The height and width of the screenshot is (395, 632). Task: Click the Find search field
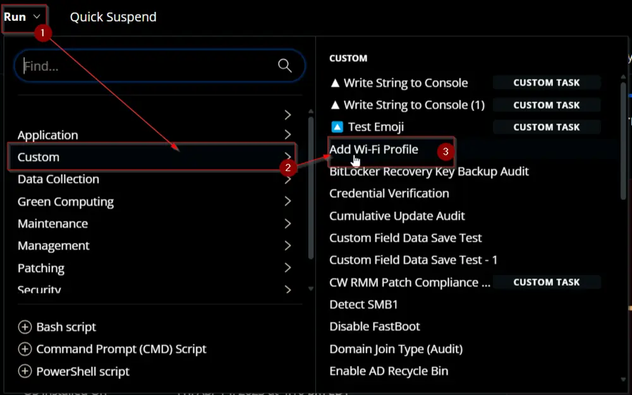point(159,66)
